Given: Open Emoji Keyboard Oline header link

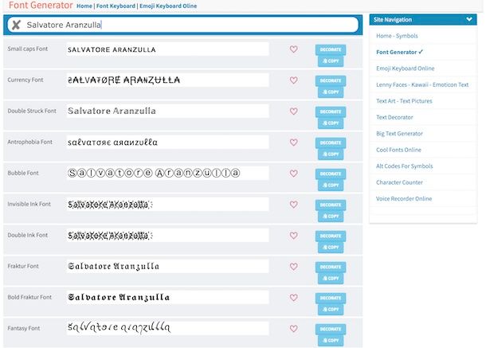Looking at the screenshot, I should pyautogui.click(x=168, y=6).
